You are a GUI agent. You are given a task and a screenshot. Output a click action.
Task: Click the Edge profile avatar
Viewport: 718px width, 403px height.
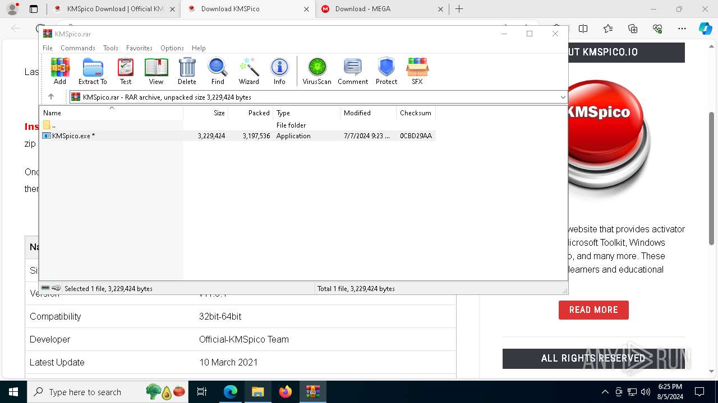(x=12, y=9)
